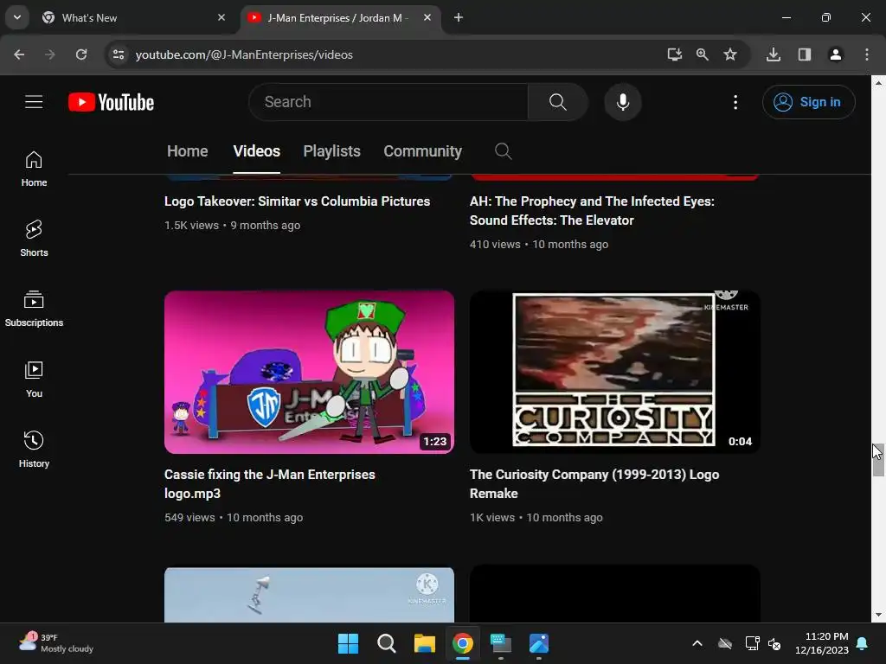Open the notifications bell in taskbar
Image resolution: width=886 pixels, height=664 pixels.
[x=863, y=643]
